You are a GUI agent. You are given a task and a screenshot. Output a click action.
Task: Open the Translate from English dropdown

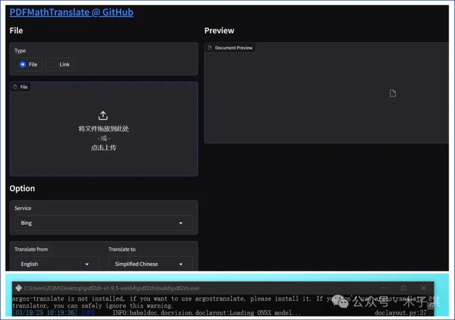[x=56, y=264]
